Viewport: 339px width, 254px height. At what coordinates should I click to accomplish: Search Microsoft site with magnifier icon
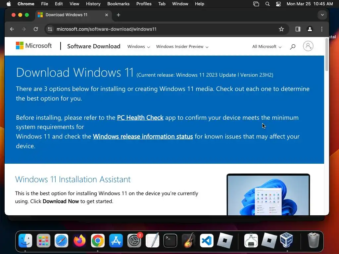[293, 46]
